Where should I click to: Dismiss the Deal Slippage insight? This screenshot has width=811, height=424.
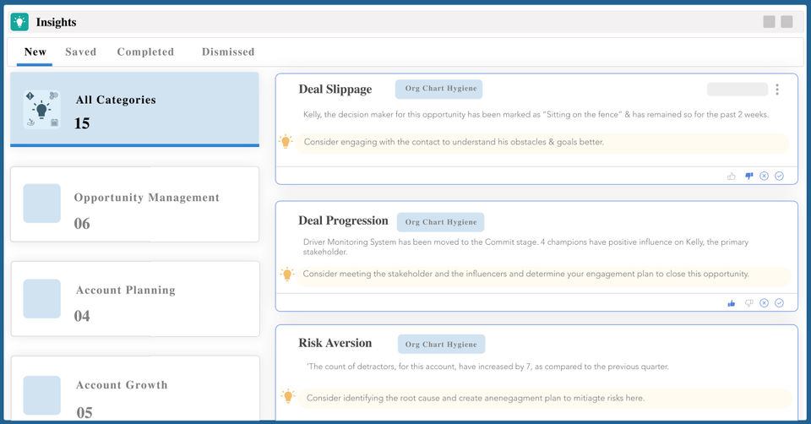click(764, 177)
